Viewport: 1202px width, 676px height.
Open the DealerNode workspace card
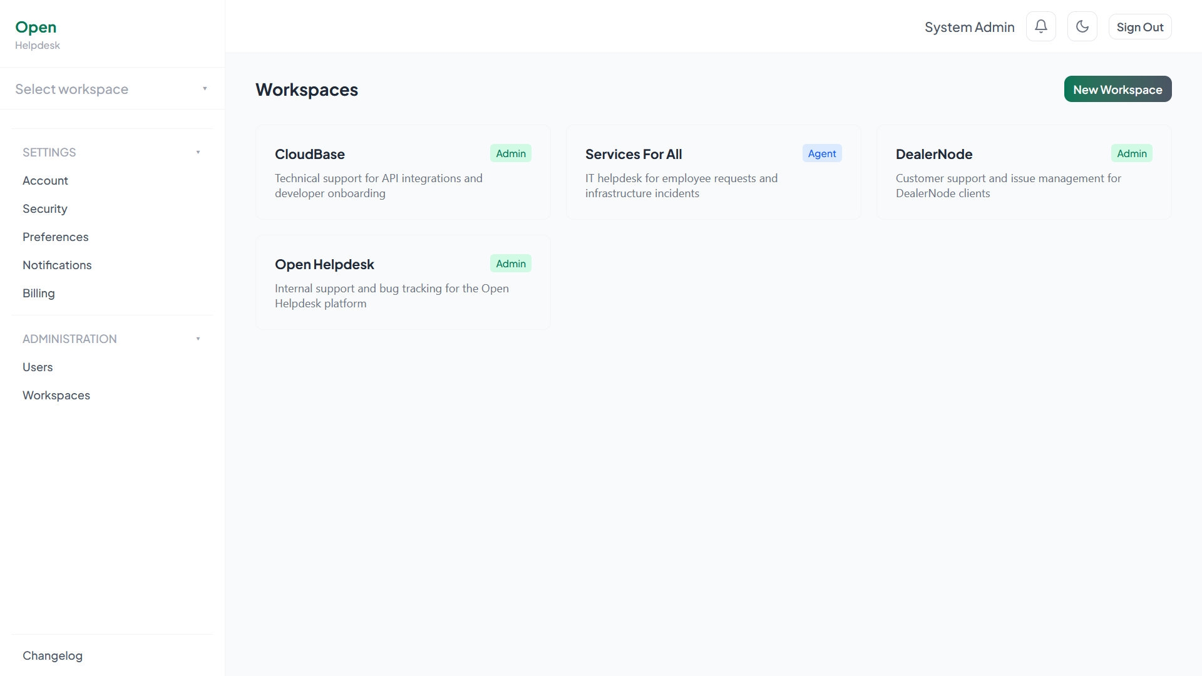point(1024,172)
